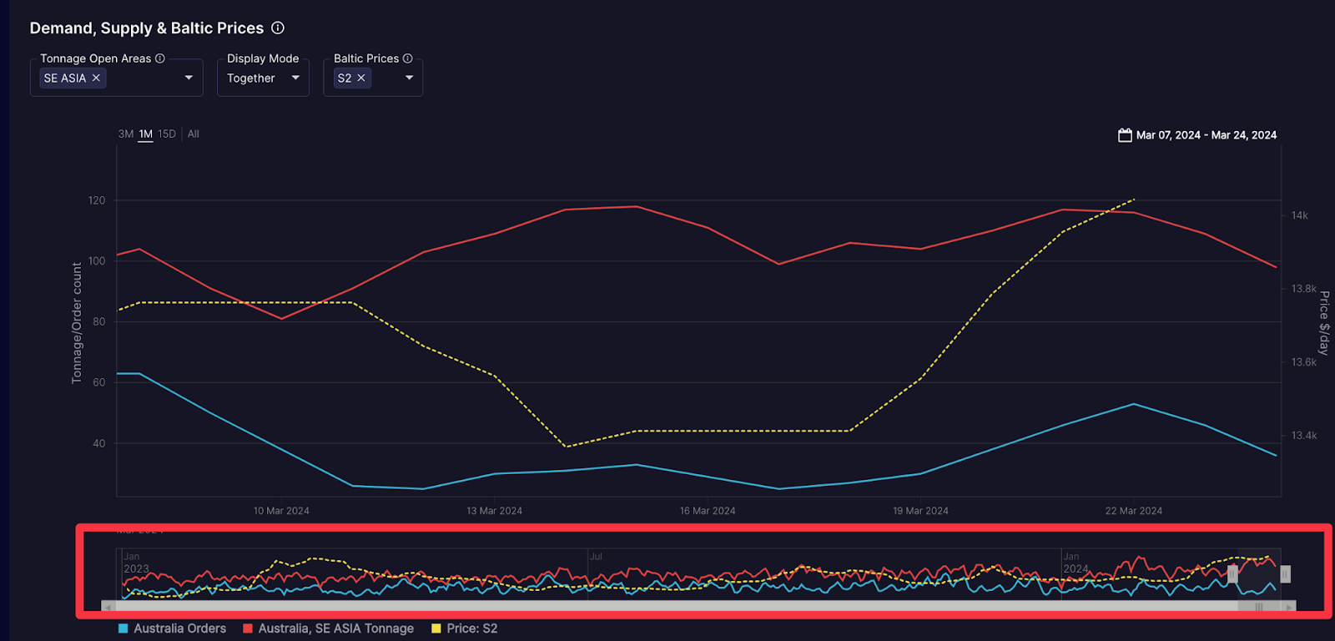1335x641 pixels.
Task: Open the Display Mode dropdown
Action: [x=295, y=78]
